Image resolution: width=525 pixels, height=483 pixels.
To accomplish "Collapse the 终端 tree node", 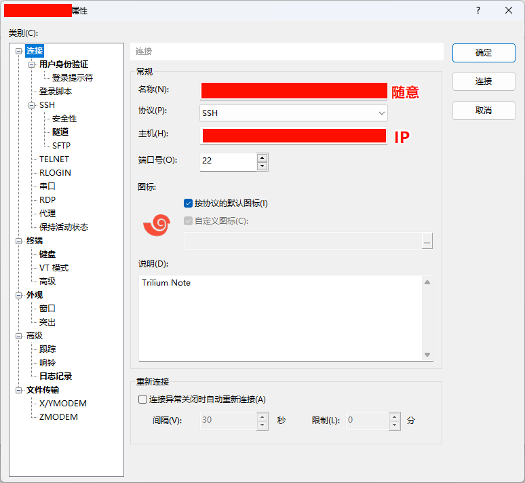I will (18, 241).
